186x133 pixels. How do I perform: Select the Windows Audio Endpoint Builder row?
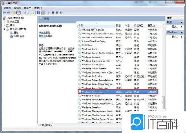[118, 53]
